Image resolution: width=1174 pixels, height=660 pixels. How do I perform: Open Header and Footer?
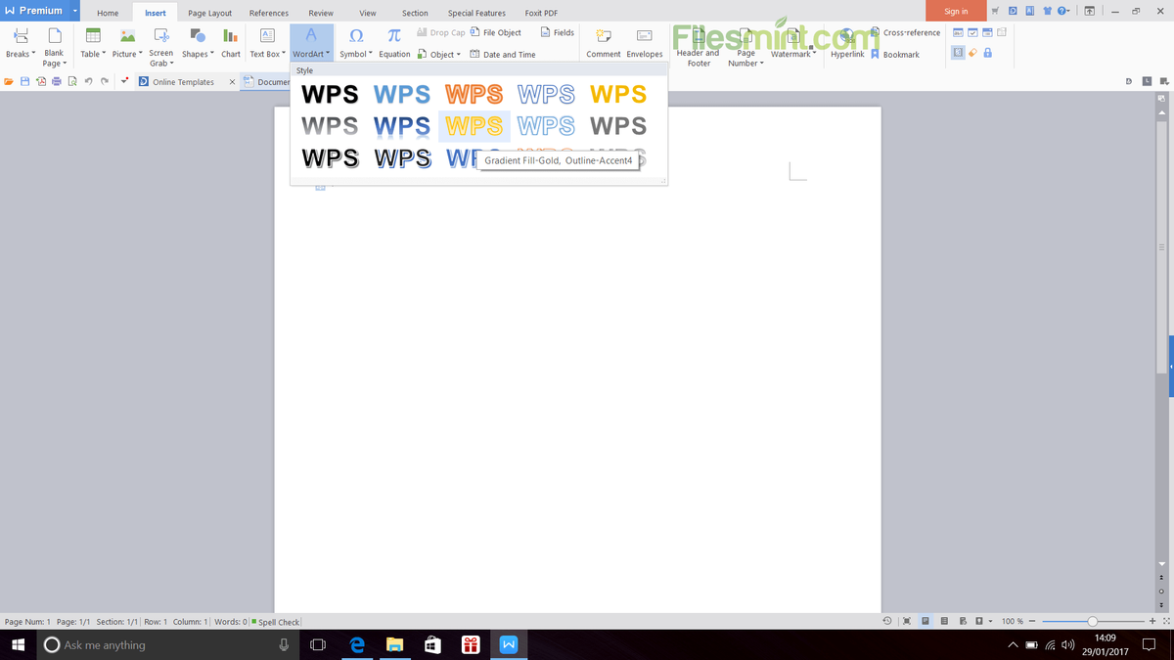pyautogui.click(x=699, y=46)
